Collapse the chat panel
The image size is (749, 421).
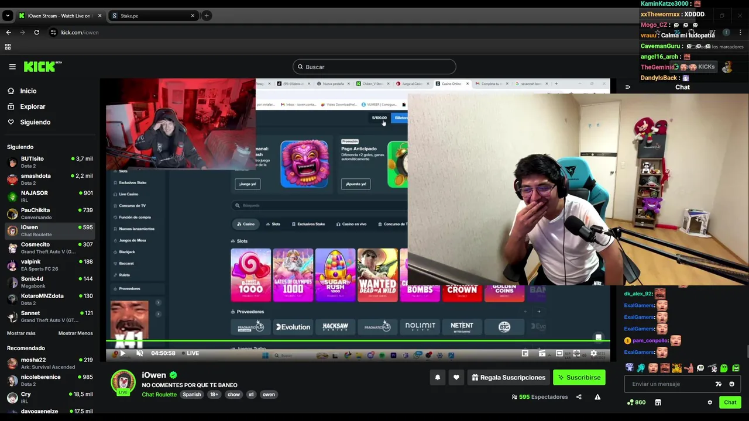coord(628,87)
